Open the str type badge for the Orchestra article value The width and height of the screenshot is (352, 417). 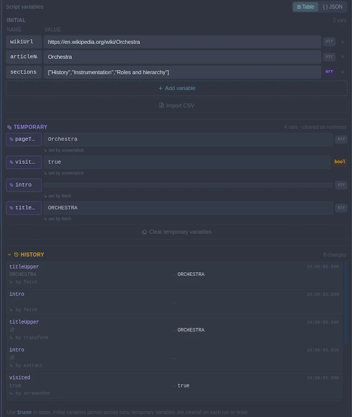(x=329, y=56)
